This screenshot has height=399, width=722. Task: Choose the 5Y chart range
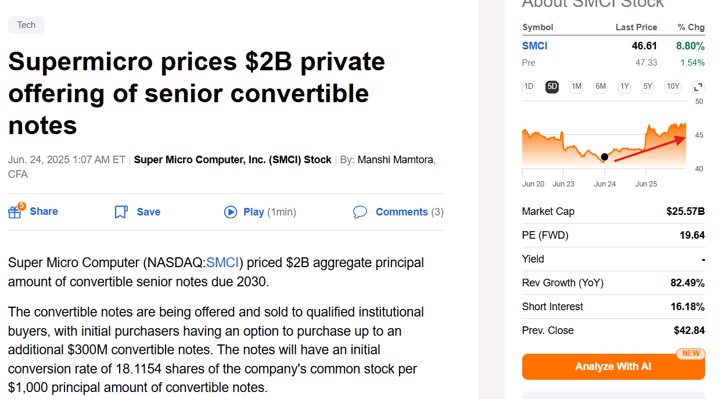647,86
